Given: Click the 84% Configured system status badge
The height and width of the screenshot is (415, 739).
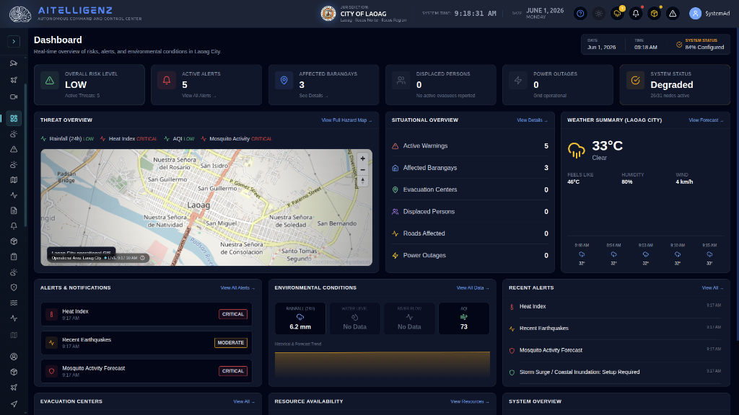Looking at the screenshot, I should click(x=700, y=44).
